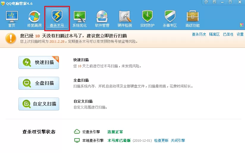Open 隔离区 quarantine link
The width and height of the screenshot is (245, 153).
pyautogui.click(x=214, y=34)
